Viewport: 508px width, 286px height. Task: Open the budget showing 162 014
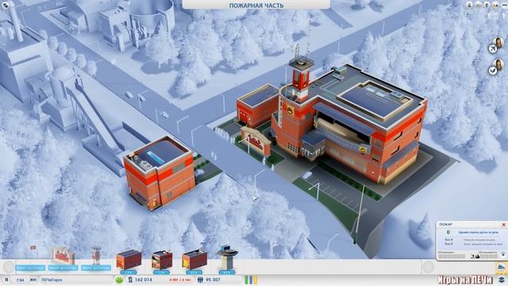pyautogui.click(x=144, y=280)
